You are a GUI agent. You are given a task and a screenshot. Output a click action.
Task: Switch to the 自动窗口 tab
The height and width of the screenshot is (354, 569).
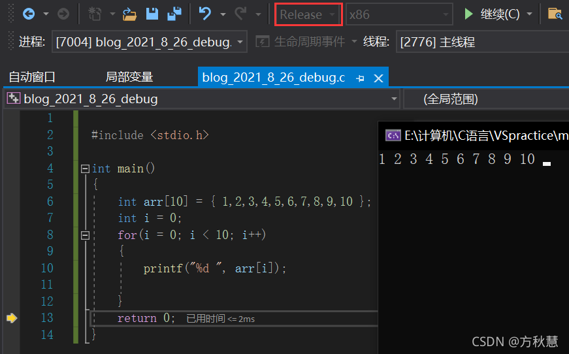(32, 77)
